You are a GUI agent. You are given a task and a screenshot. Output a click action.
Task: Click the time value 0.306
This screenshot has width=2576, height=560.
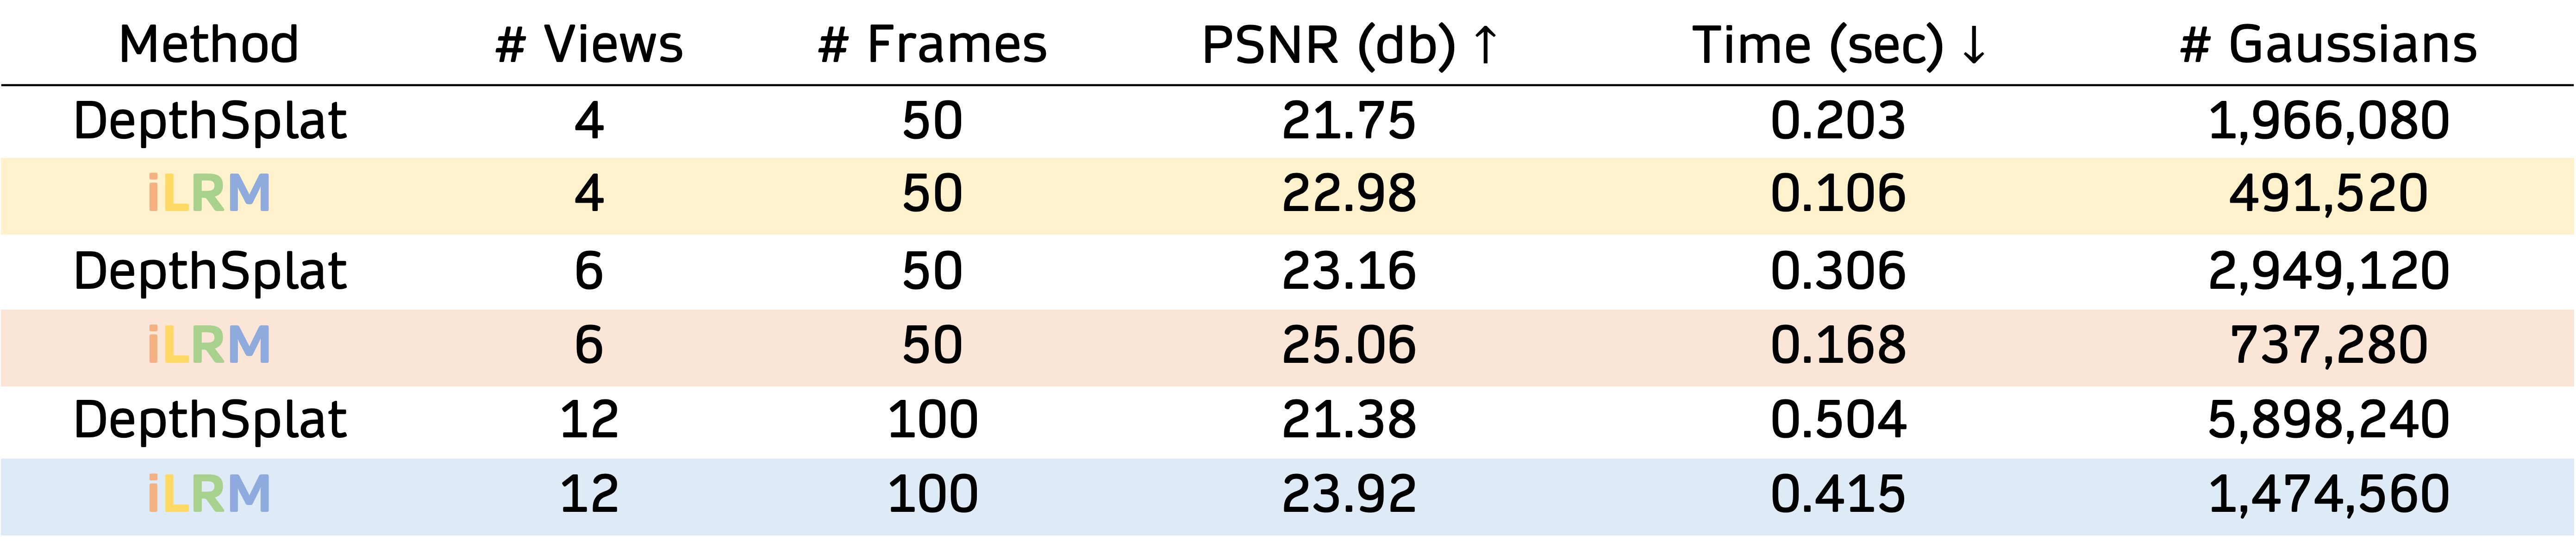coord(1838,272)
